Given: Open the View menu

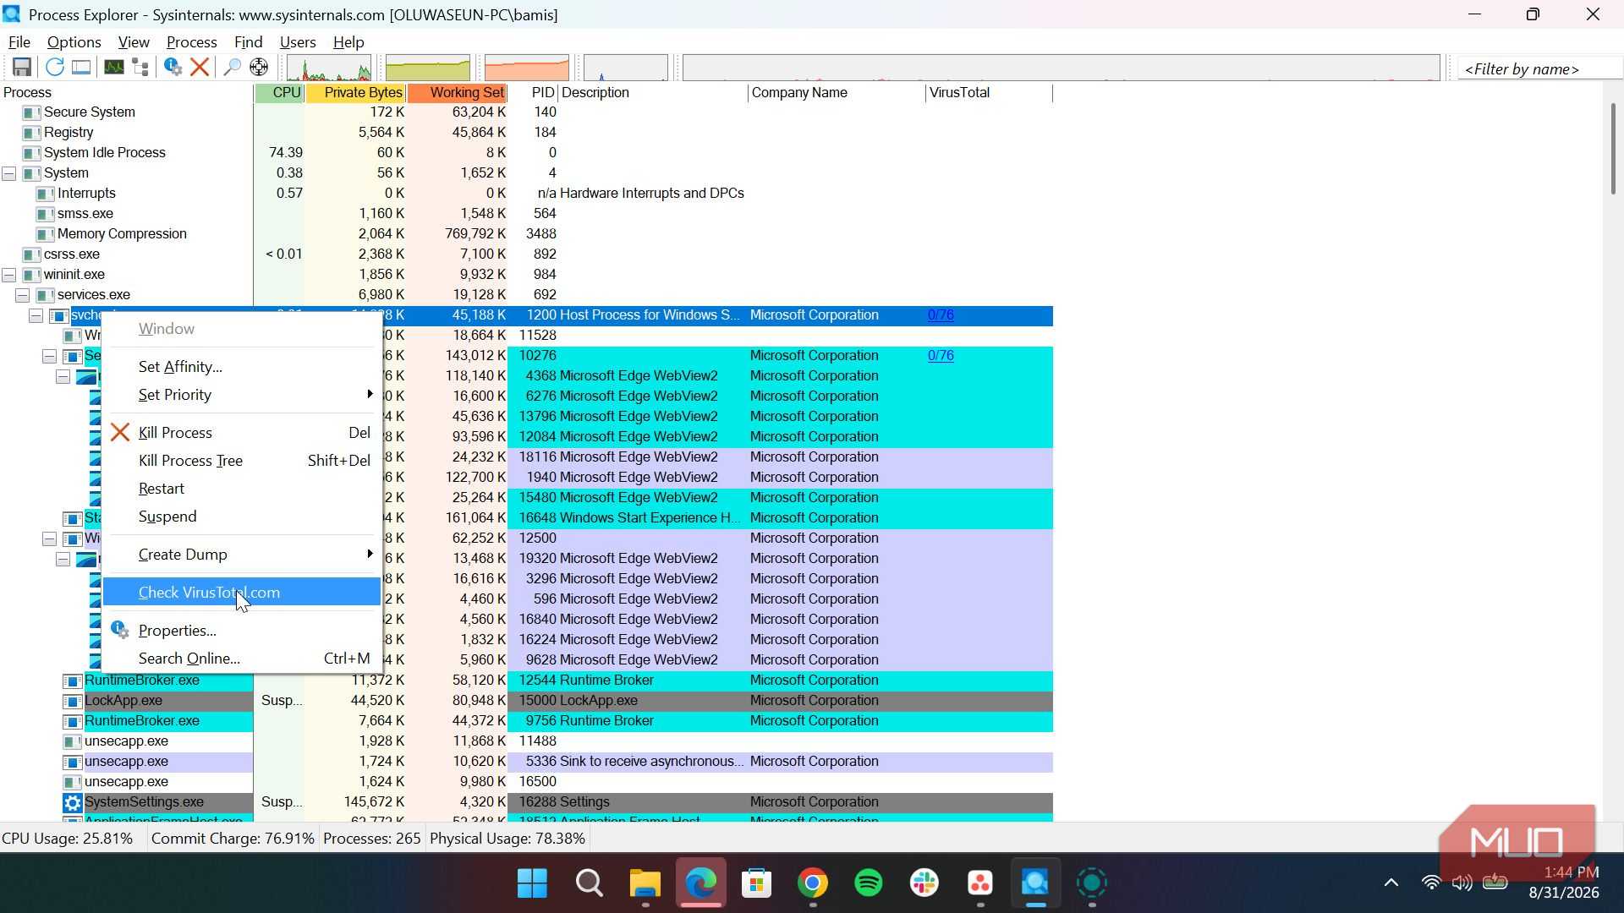Looking at the screenshot, I should tap(134, 42).
